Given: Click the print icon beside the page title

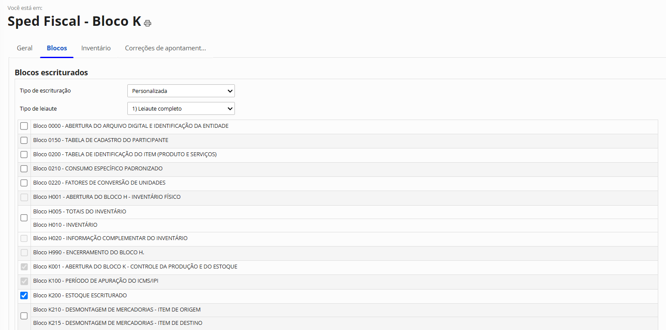Looking at the screenshot, I should [x=148, y=23].
